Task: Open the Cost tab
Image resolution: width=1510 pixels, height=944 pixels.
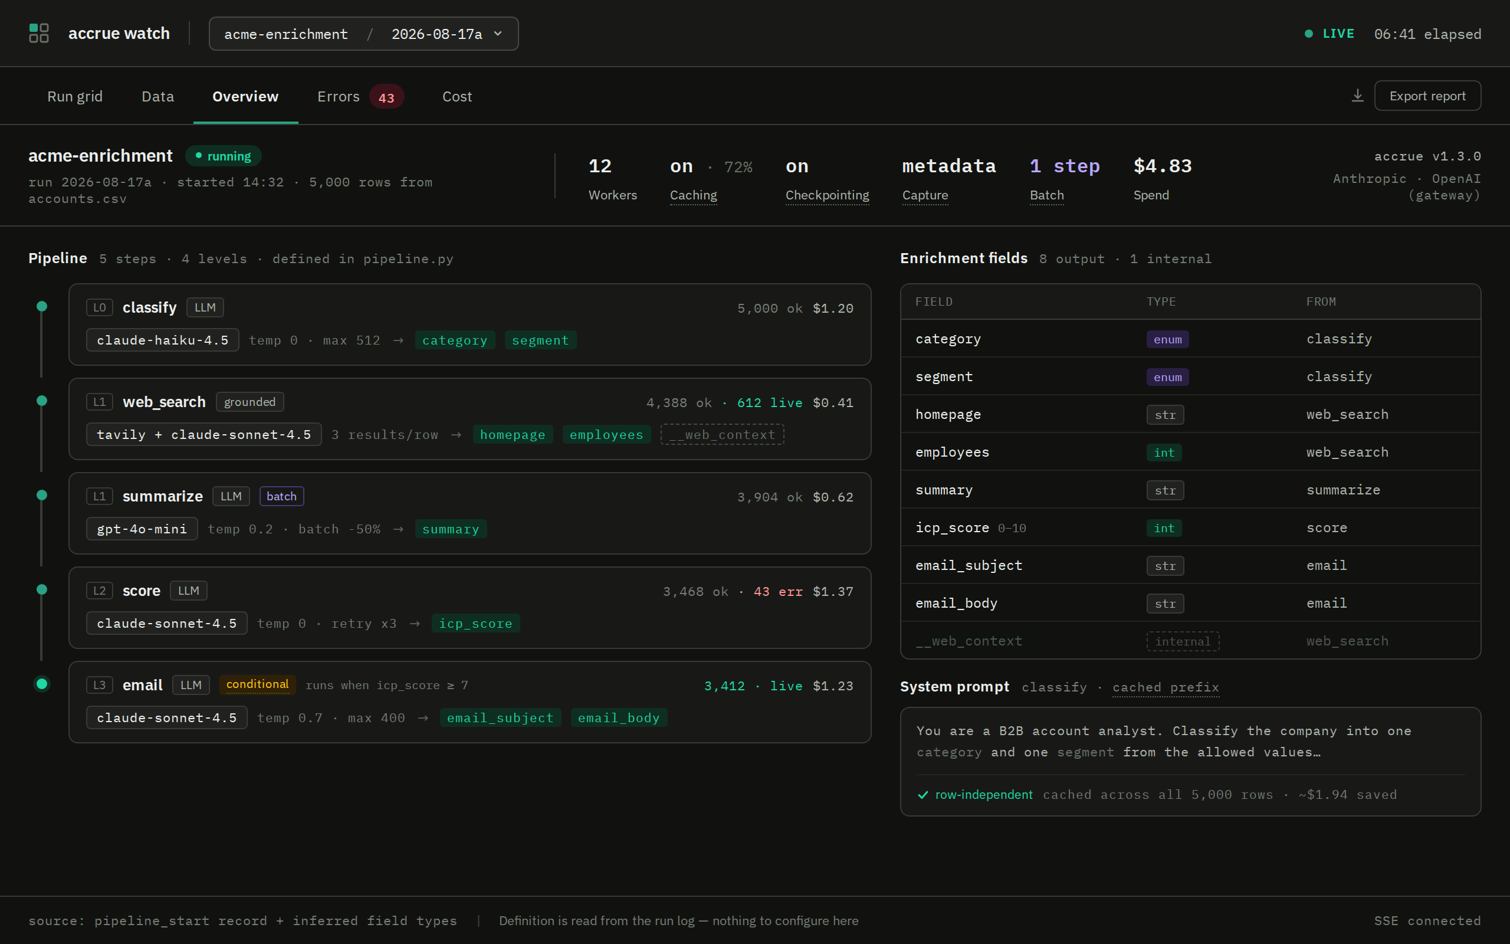Action: tap(457, 96)
